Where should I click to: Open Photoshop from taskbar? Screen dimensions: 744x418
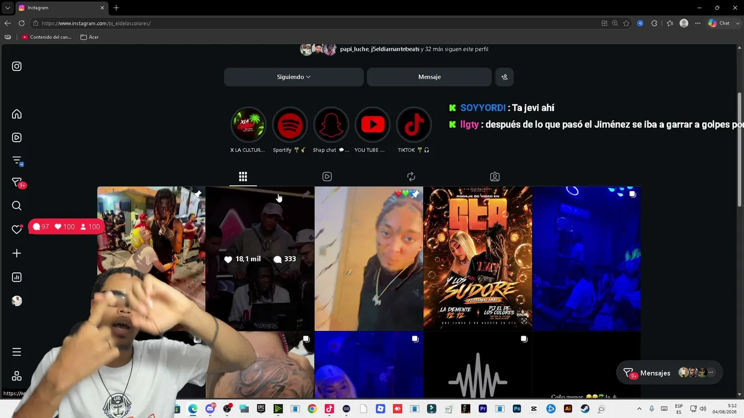tap(517, 409)
